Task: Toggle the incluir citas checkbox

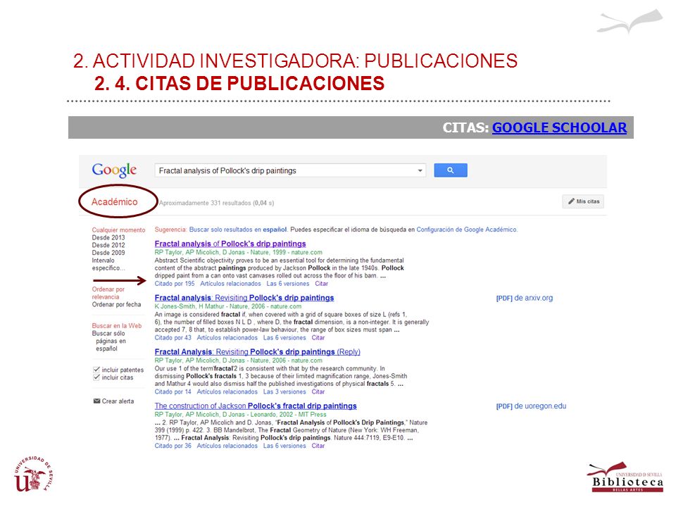Action: pos(96,377)
